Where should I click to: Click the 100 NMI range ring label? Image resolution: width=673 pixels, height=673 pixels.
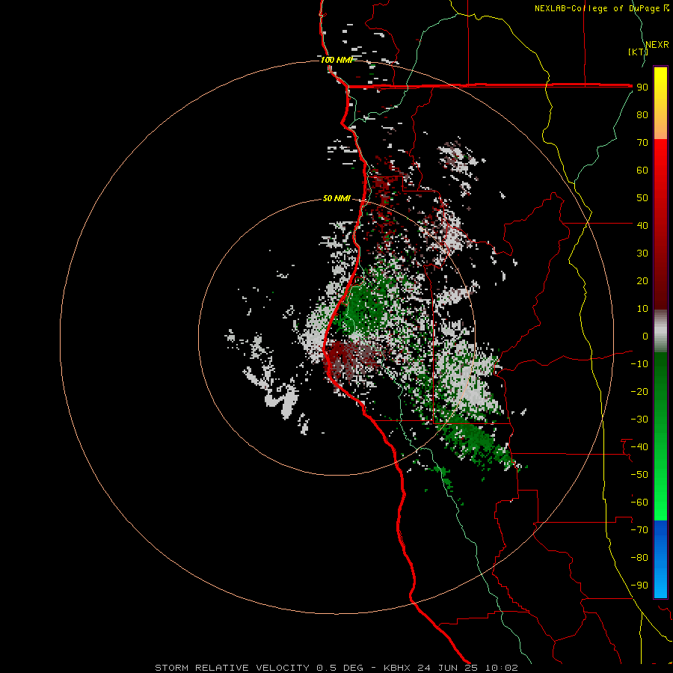[x=336, y=60]
